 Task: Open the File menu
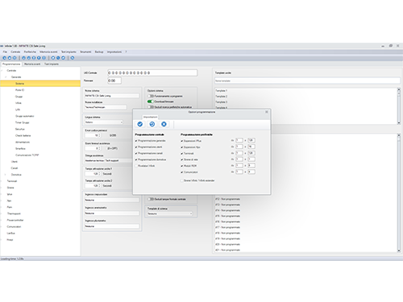coord(5,52)
